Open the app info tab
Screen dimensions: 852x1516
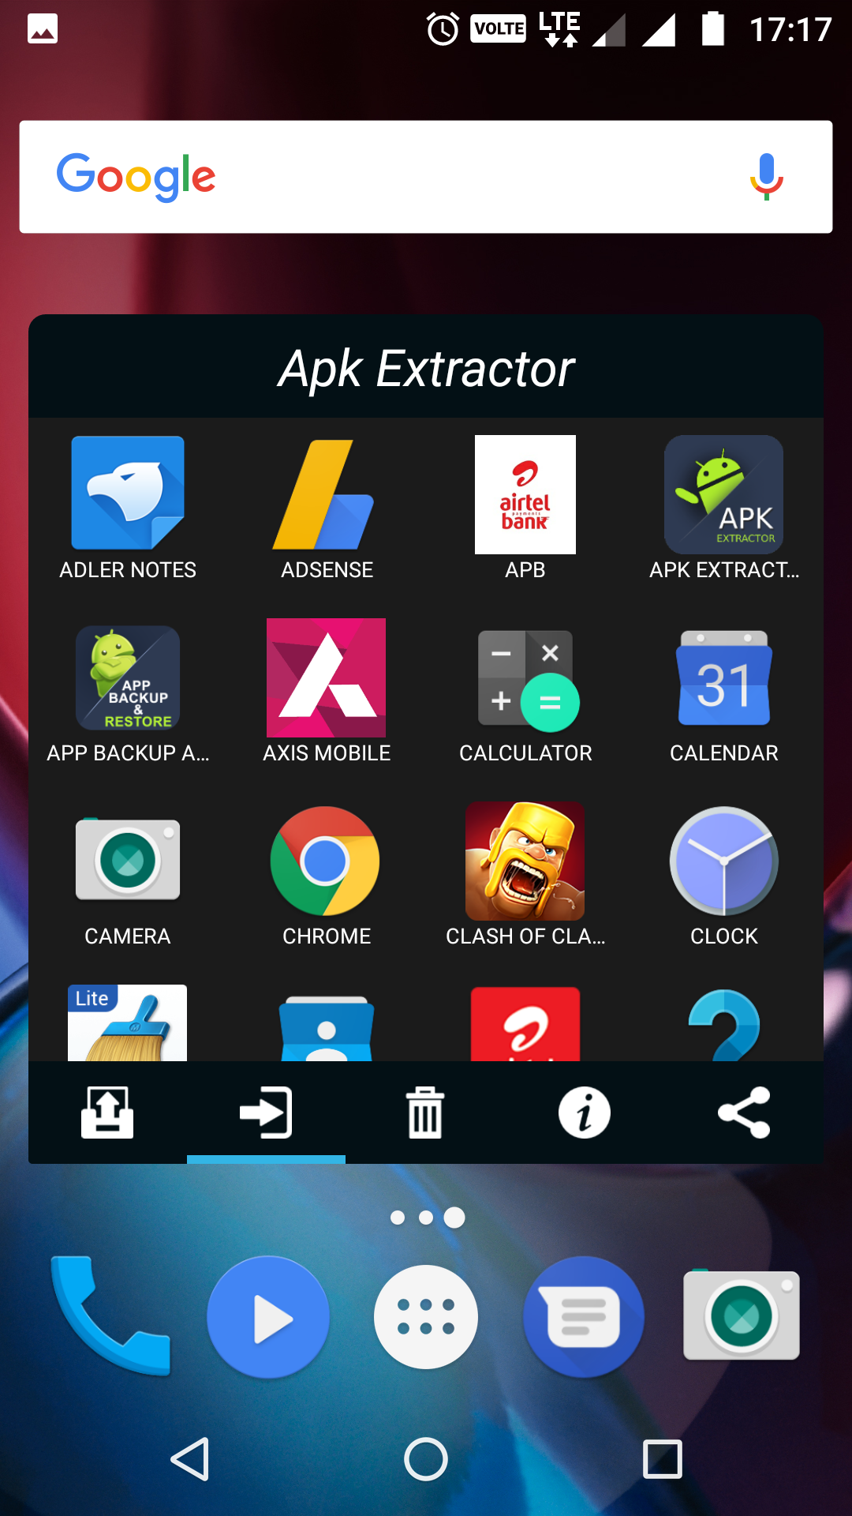point(585,1113)
